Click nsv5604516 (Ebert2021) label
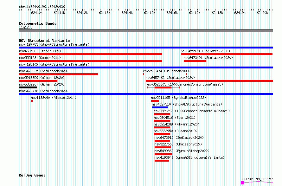Screen dimensions: 282x186 click(x=175, y=118)
